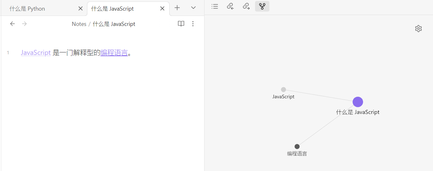The width and height of the screenshot is (433, 171).
Task: Navigate back with the left arrow
Action: 12,24
